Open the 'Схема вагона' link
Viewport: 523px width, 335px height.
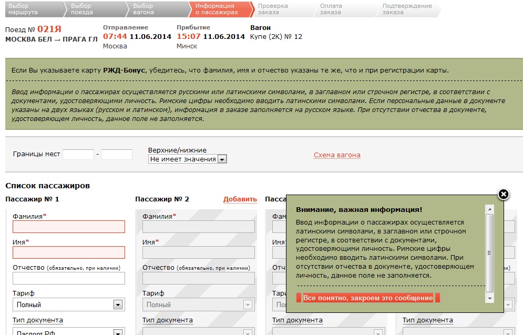[x=337, y=155]
